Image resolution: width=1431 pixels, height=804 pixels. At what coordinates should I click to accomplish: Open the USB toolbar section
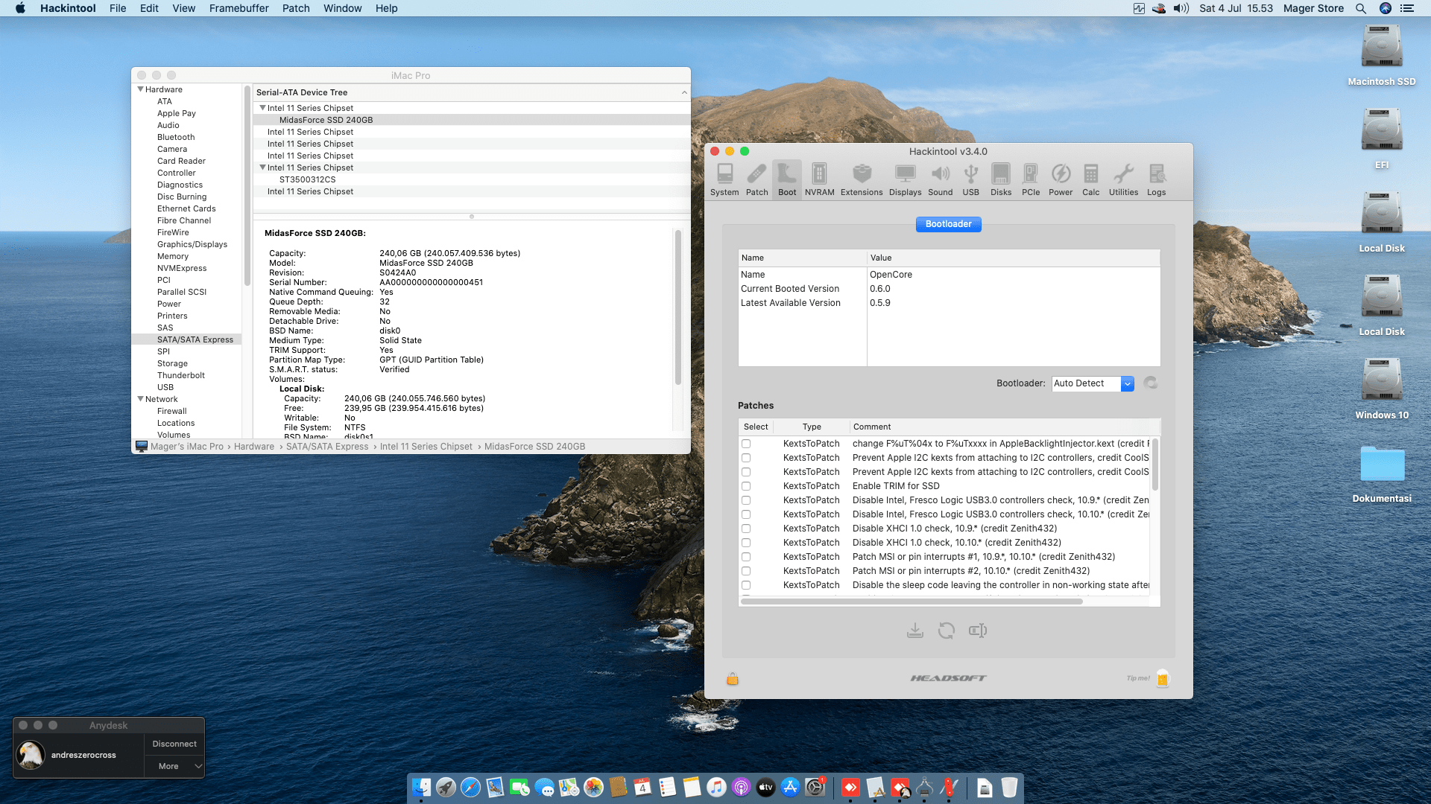pyautogui.click(x=970, y=179)
